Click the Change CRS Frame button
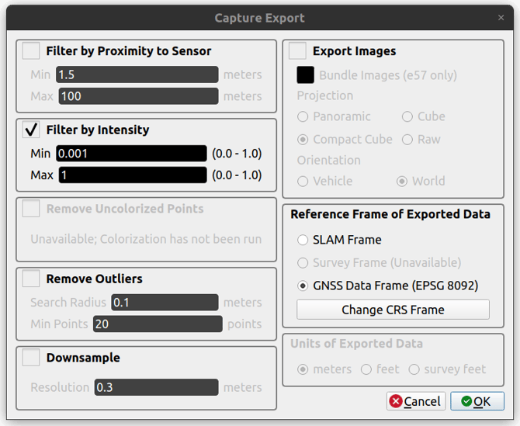This screenshot has height=426, width=520. coord(393,310)
